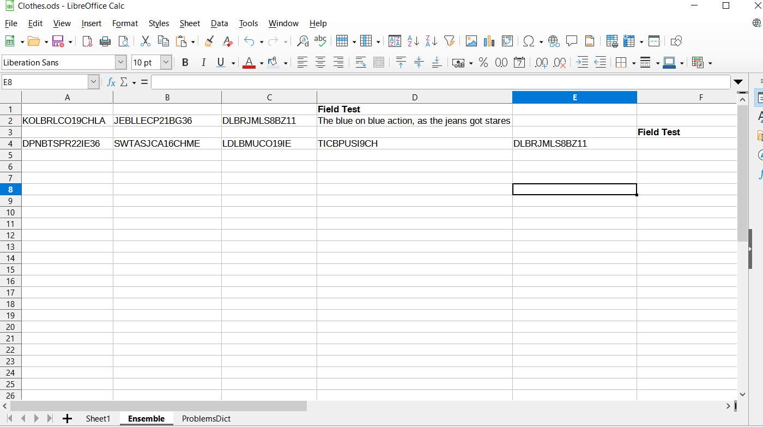This screenshot has width=763, height=427.
Task: Open the Borders dropdown arrow
Action: [x=633, y=63]
